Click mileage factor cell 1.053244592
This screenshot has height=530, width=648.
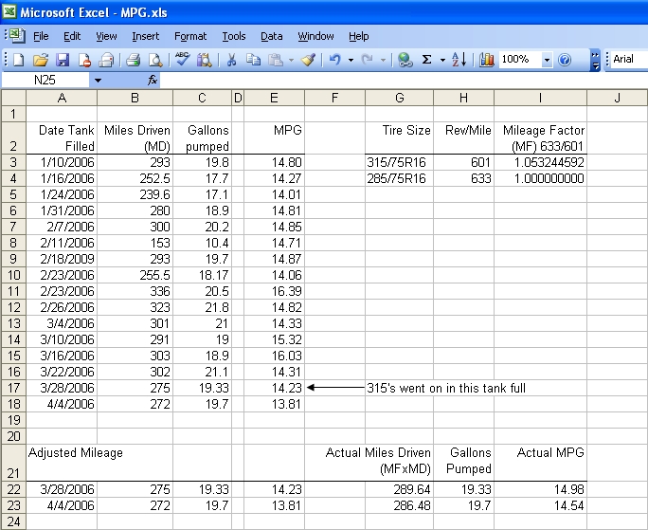click(x=540, y=162)
